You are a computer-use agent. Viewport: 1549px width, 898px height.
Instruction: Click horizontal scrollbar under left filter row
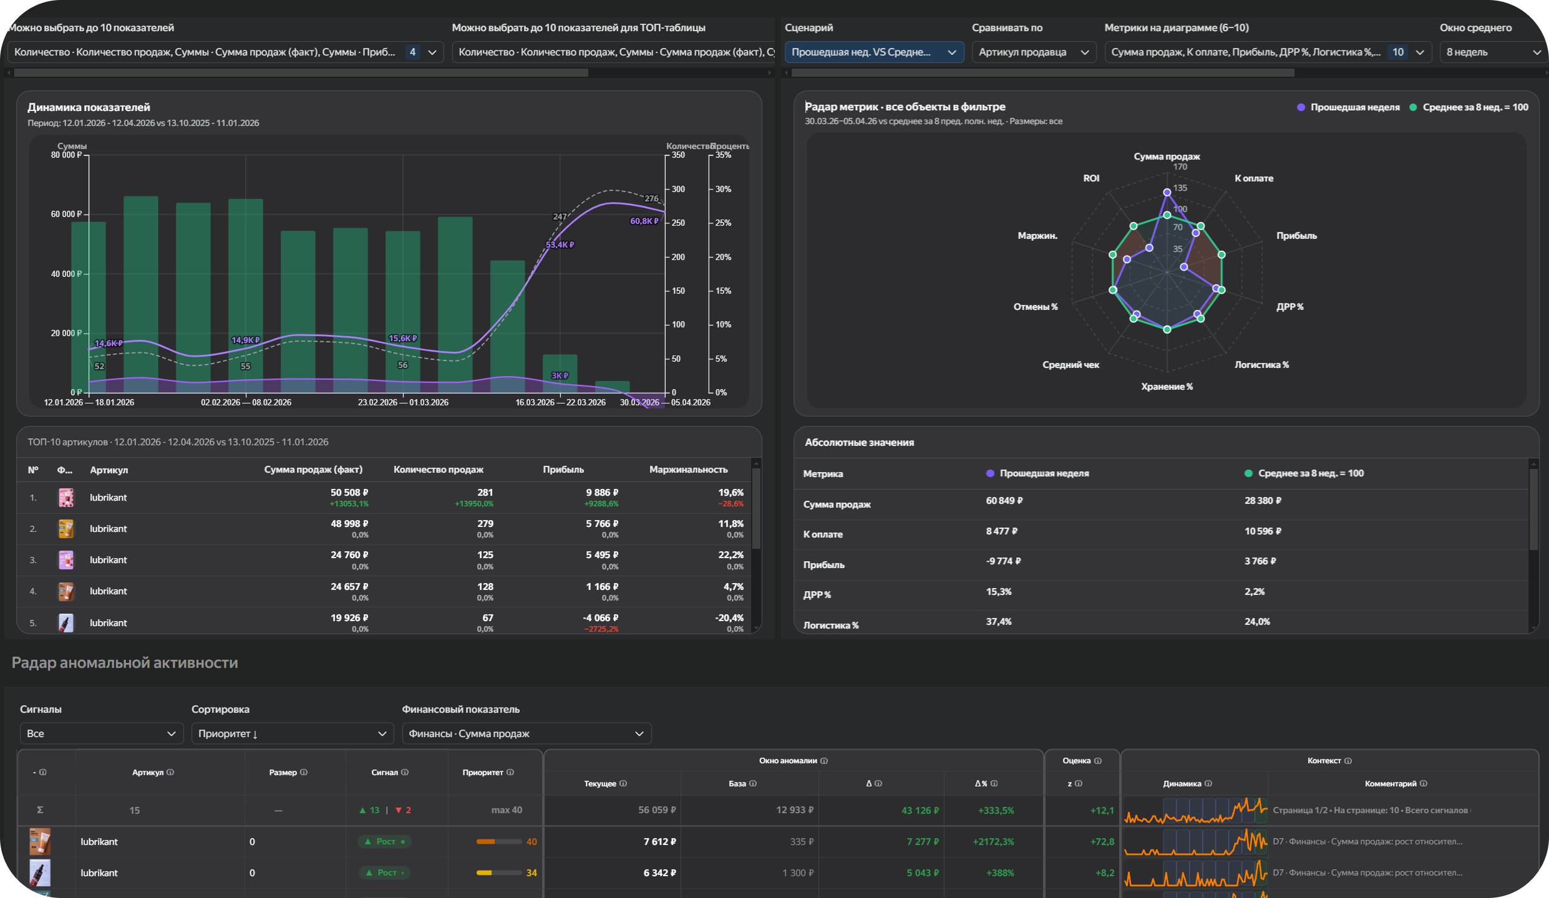[x=301, y=73]
